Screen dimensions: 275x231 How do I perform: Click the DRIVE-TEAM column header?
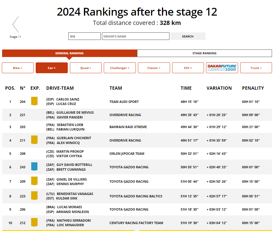(x=60, y=88)
